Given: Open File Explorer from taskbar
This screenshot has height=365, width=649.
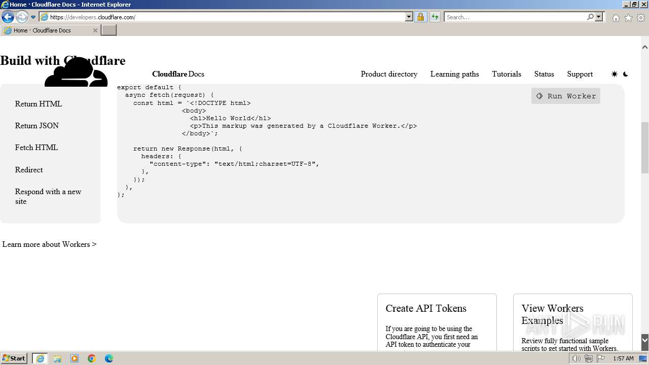Looking at the screenshot, I should pos(57,358).
